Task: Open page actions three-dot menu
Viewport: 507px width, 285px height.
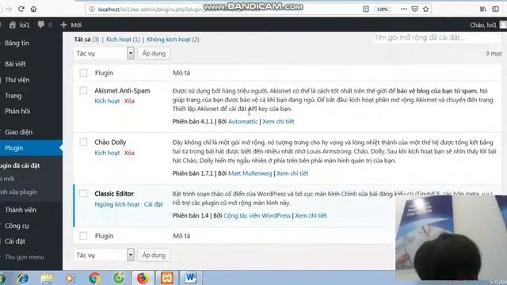Action: click(x=404, y=9)
